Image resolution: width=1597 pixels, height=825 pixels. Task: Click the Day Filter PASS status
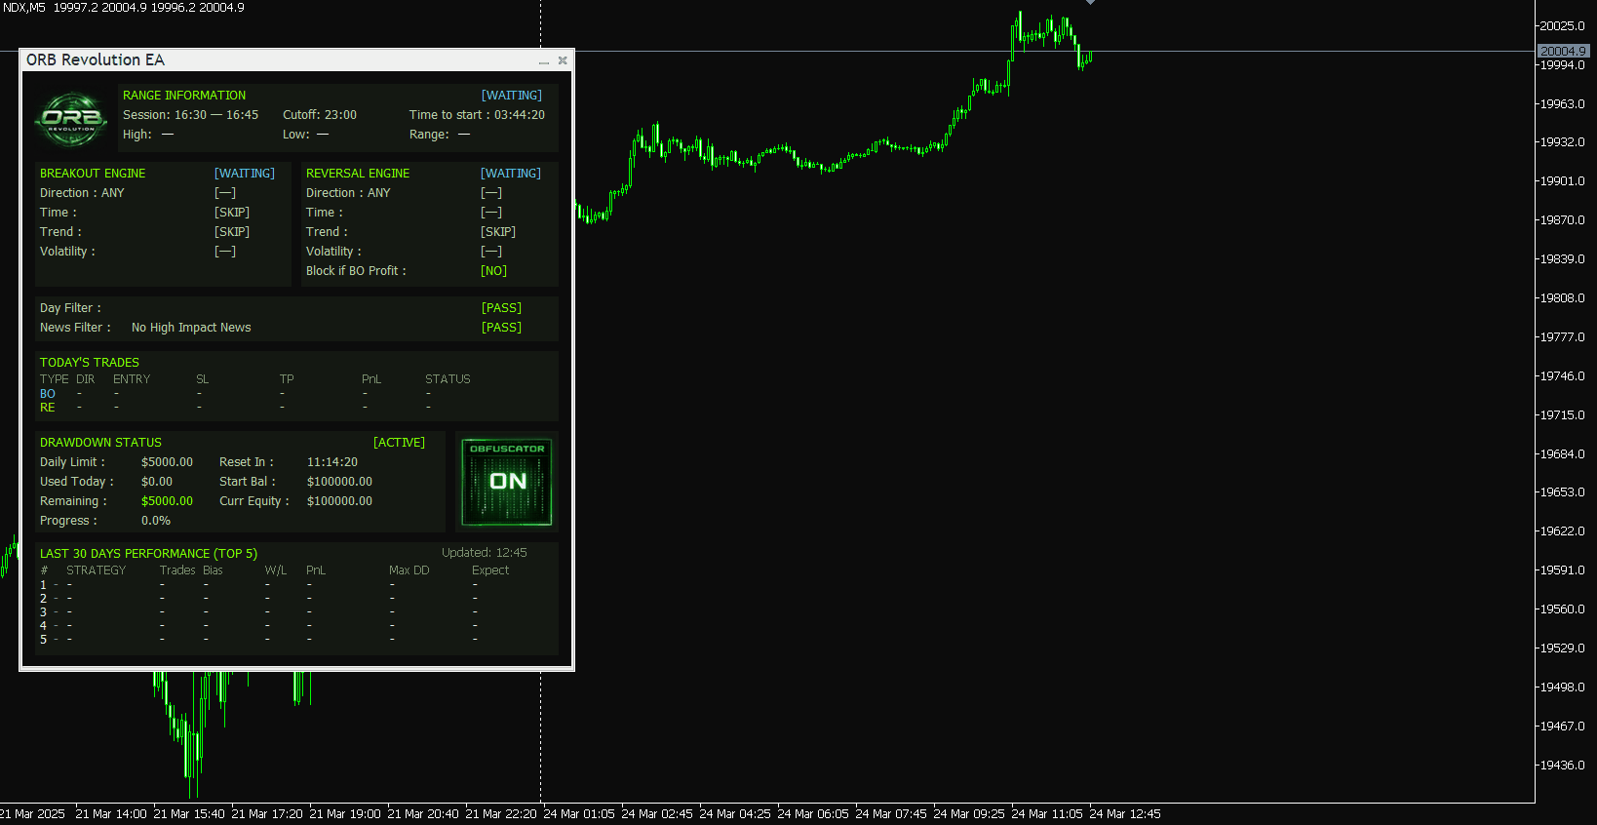point(501,308)
